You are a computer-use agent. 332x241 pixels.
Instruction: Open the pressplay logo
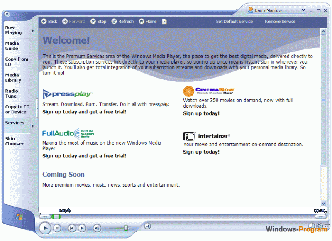click(x=68, y=94)
